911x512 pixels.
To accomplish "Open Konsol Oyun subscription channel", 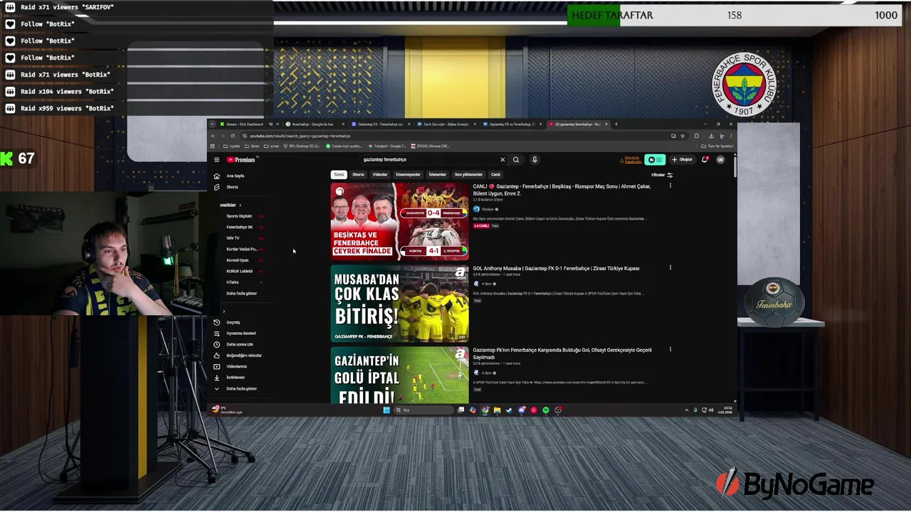I will [238, 260].
